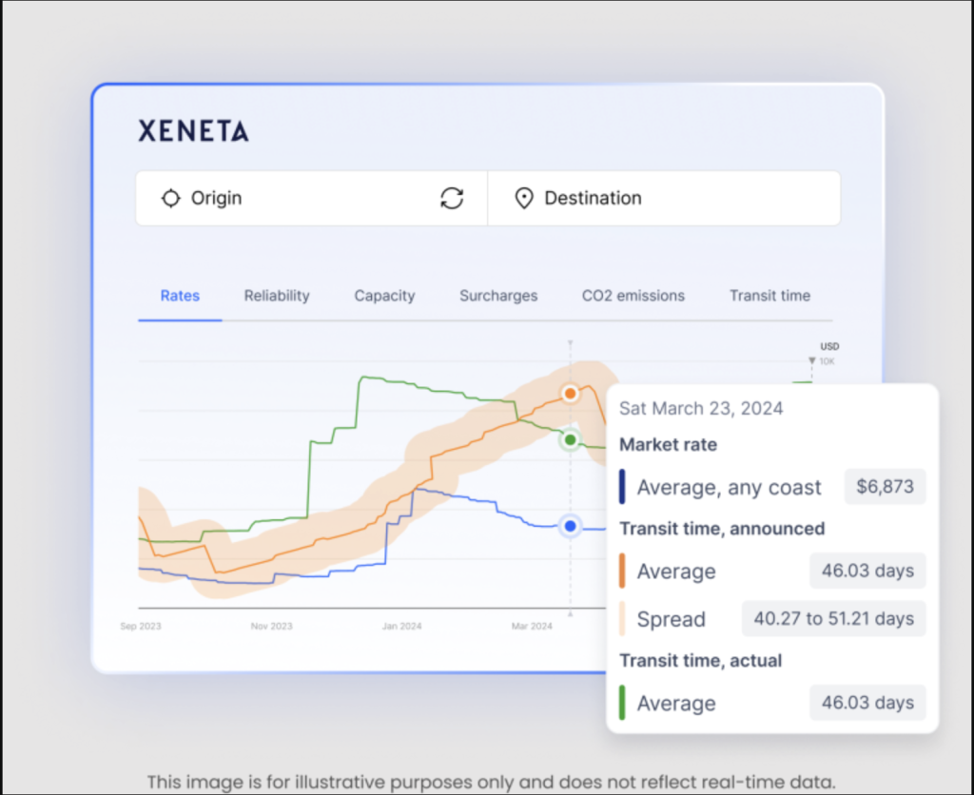Click the Mar 2024 axis label

pyautogui.click(x=533, y=626)
